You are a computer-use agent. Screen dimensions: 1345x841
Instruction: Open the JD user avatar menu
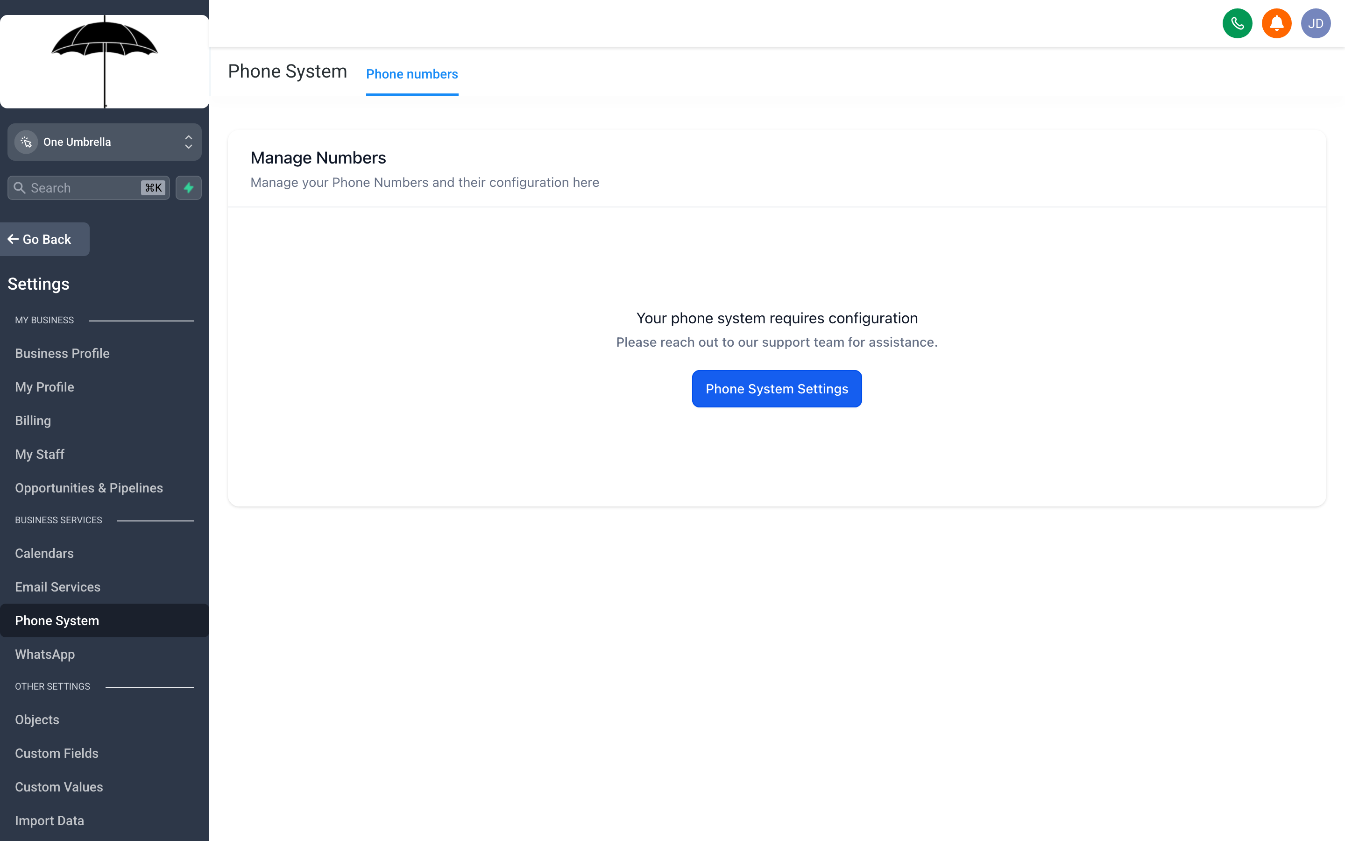pyautogui.click(x=1315, y=23)
